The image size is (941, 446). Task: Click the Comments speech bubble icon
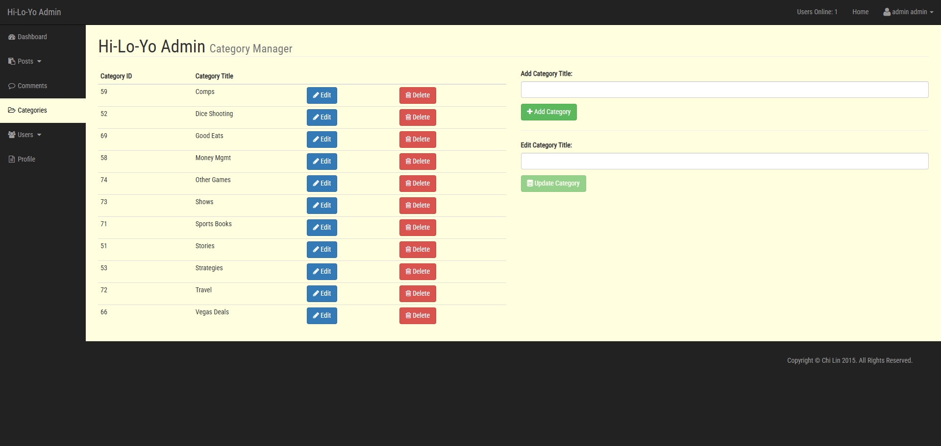pyautogui.click(x=12, y=86)
